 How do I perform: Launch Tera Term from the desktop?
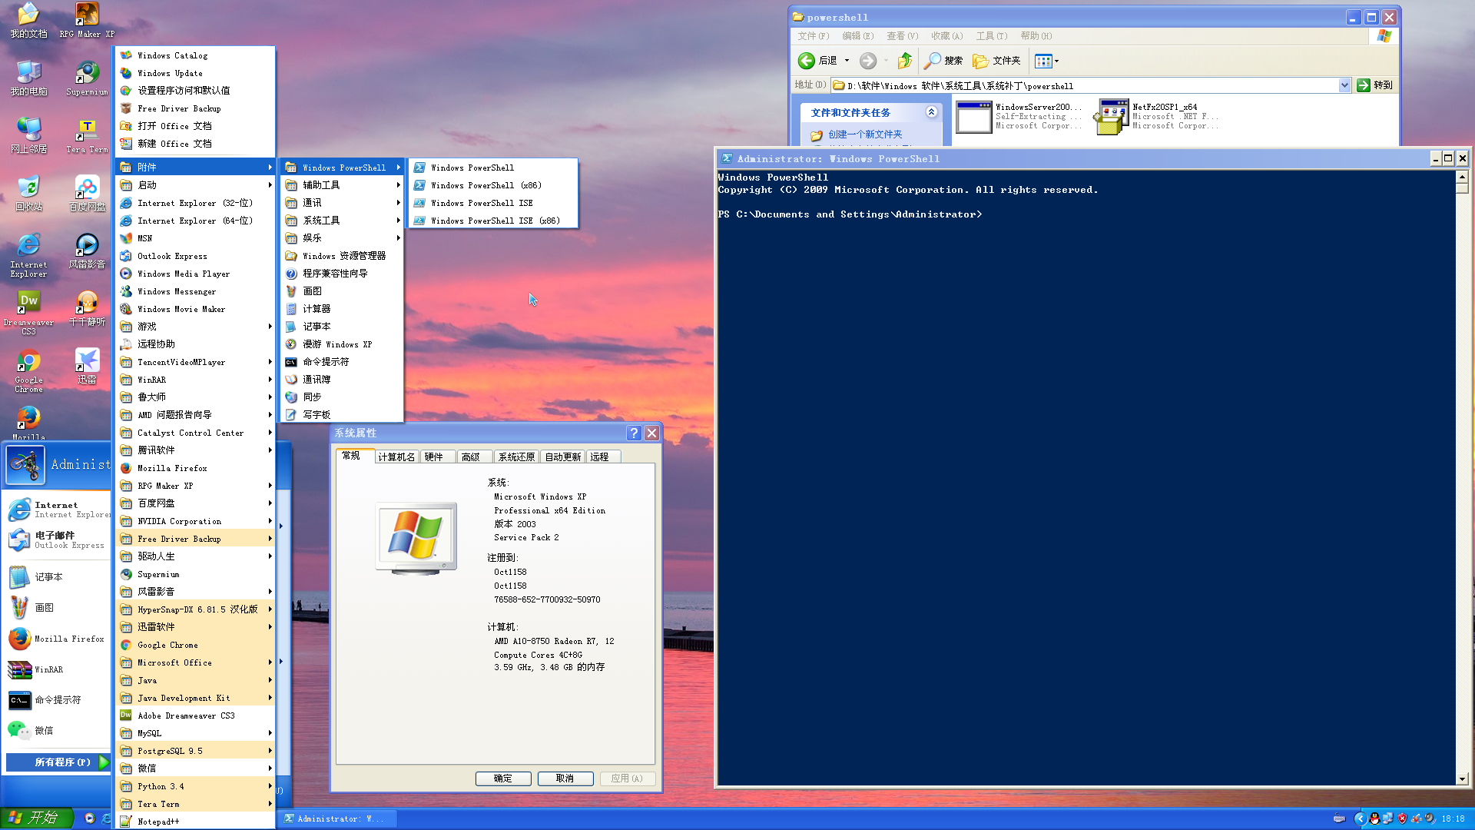point(87,136)
